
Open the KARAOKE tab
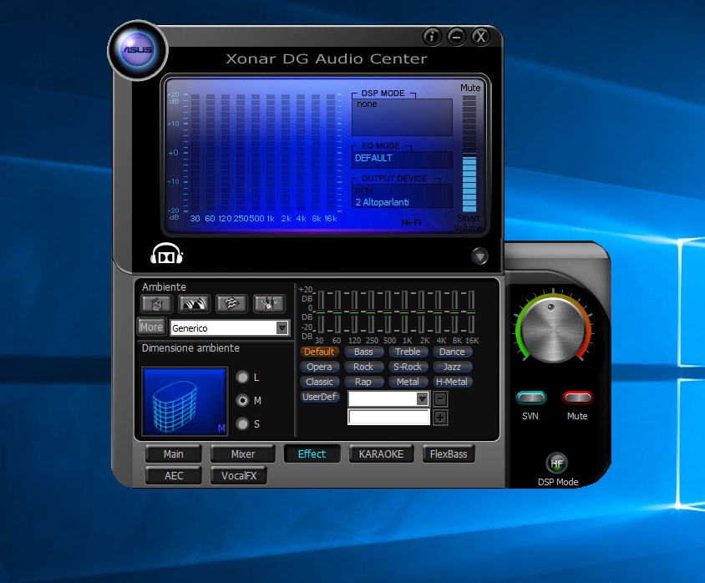381,454
